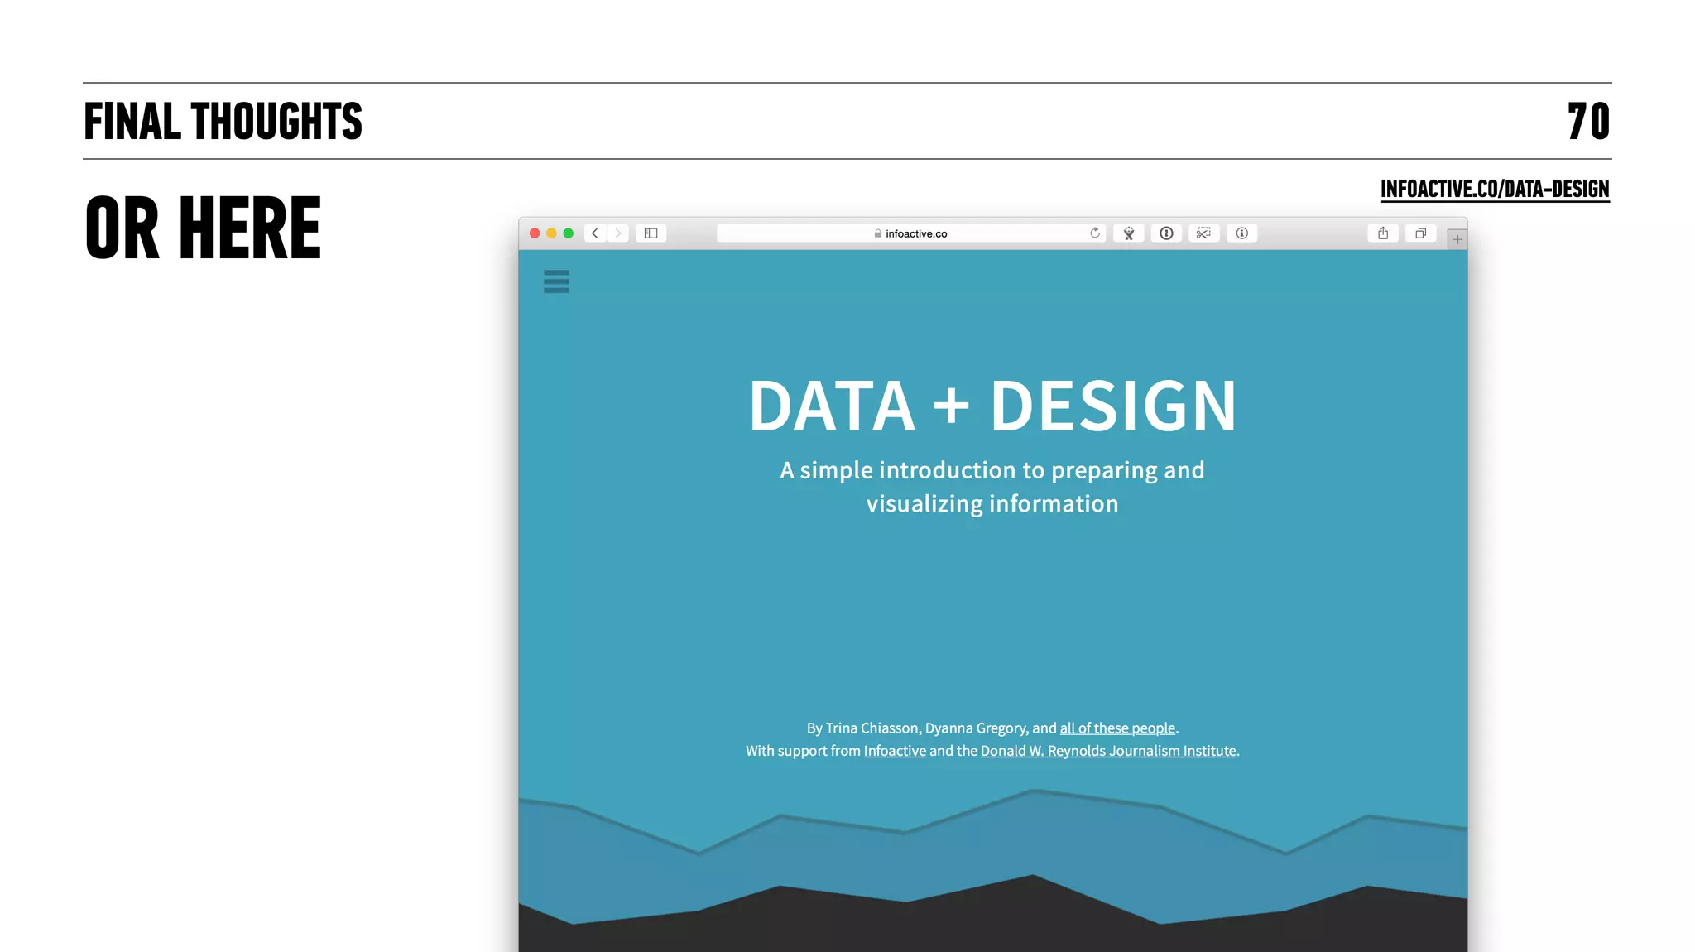The height and width of the screenshot is (952, 1695).
Task: Click the first extension icon after address bar
Action: (x=1128, y=233)
